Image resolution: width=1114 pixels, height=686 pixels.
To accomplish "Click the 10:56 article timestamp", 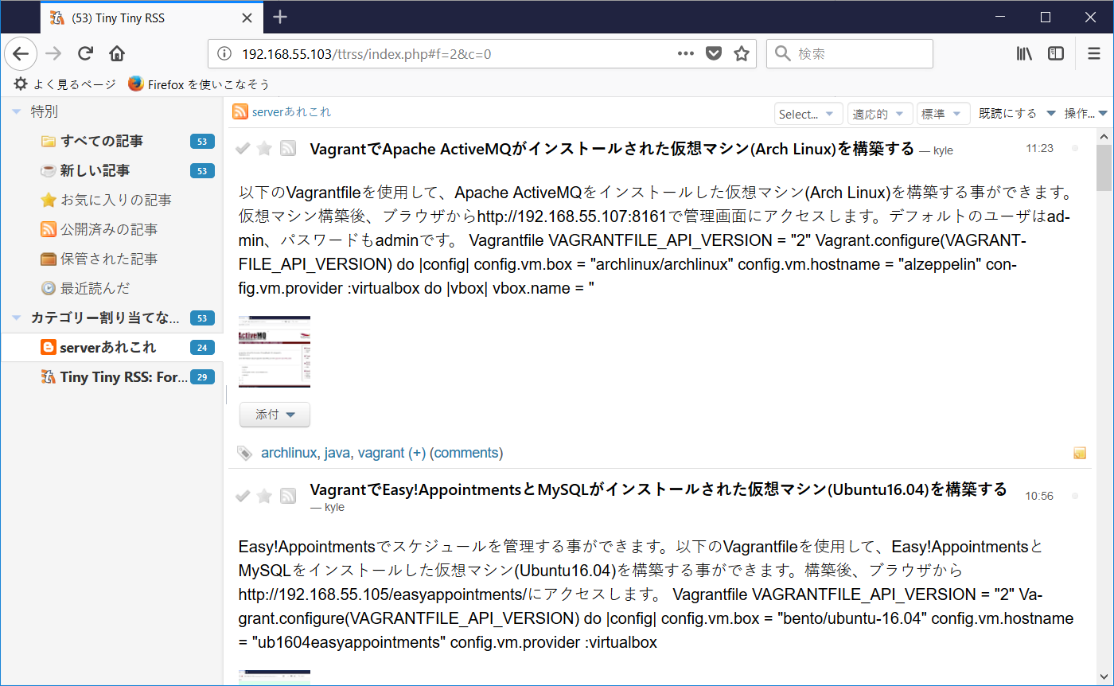I will coord(1039,496).
